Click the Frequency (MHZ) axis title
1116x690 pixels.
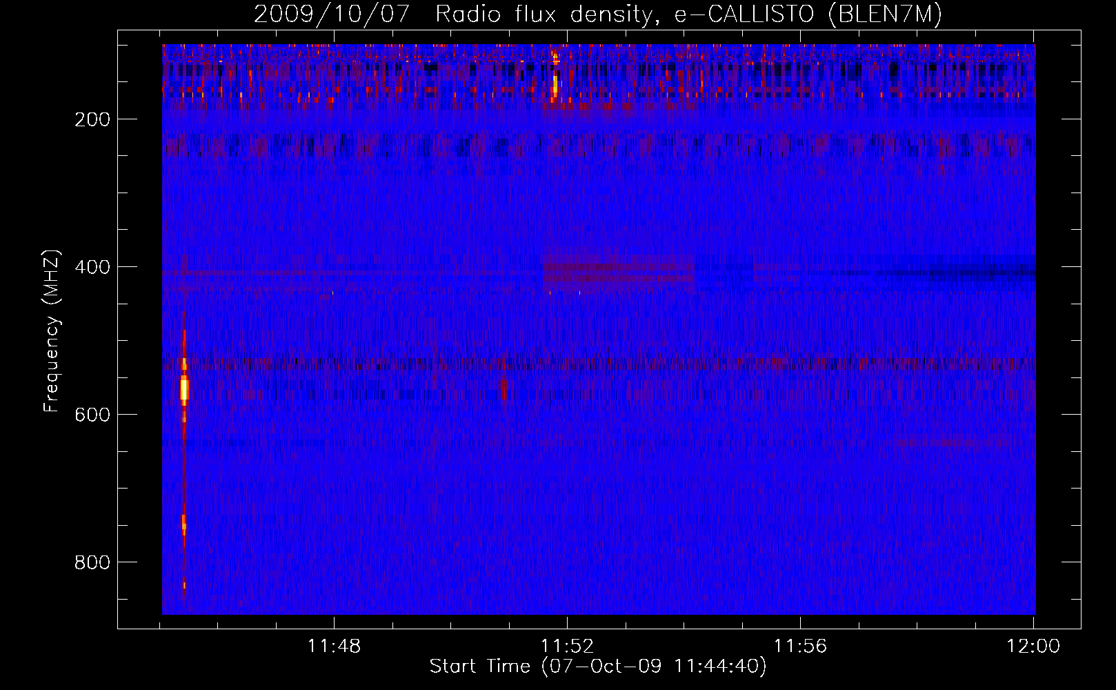tap(52, 331)
